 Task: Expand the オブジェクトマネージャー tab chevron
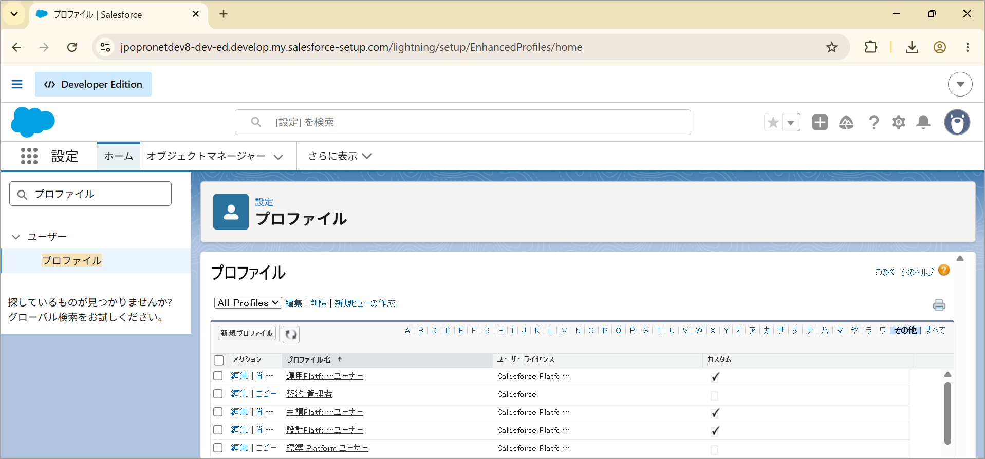coord(278,157)
